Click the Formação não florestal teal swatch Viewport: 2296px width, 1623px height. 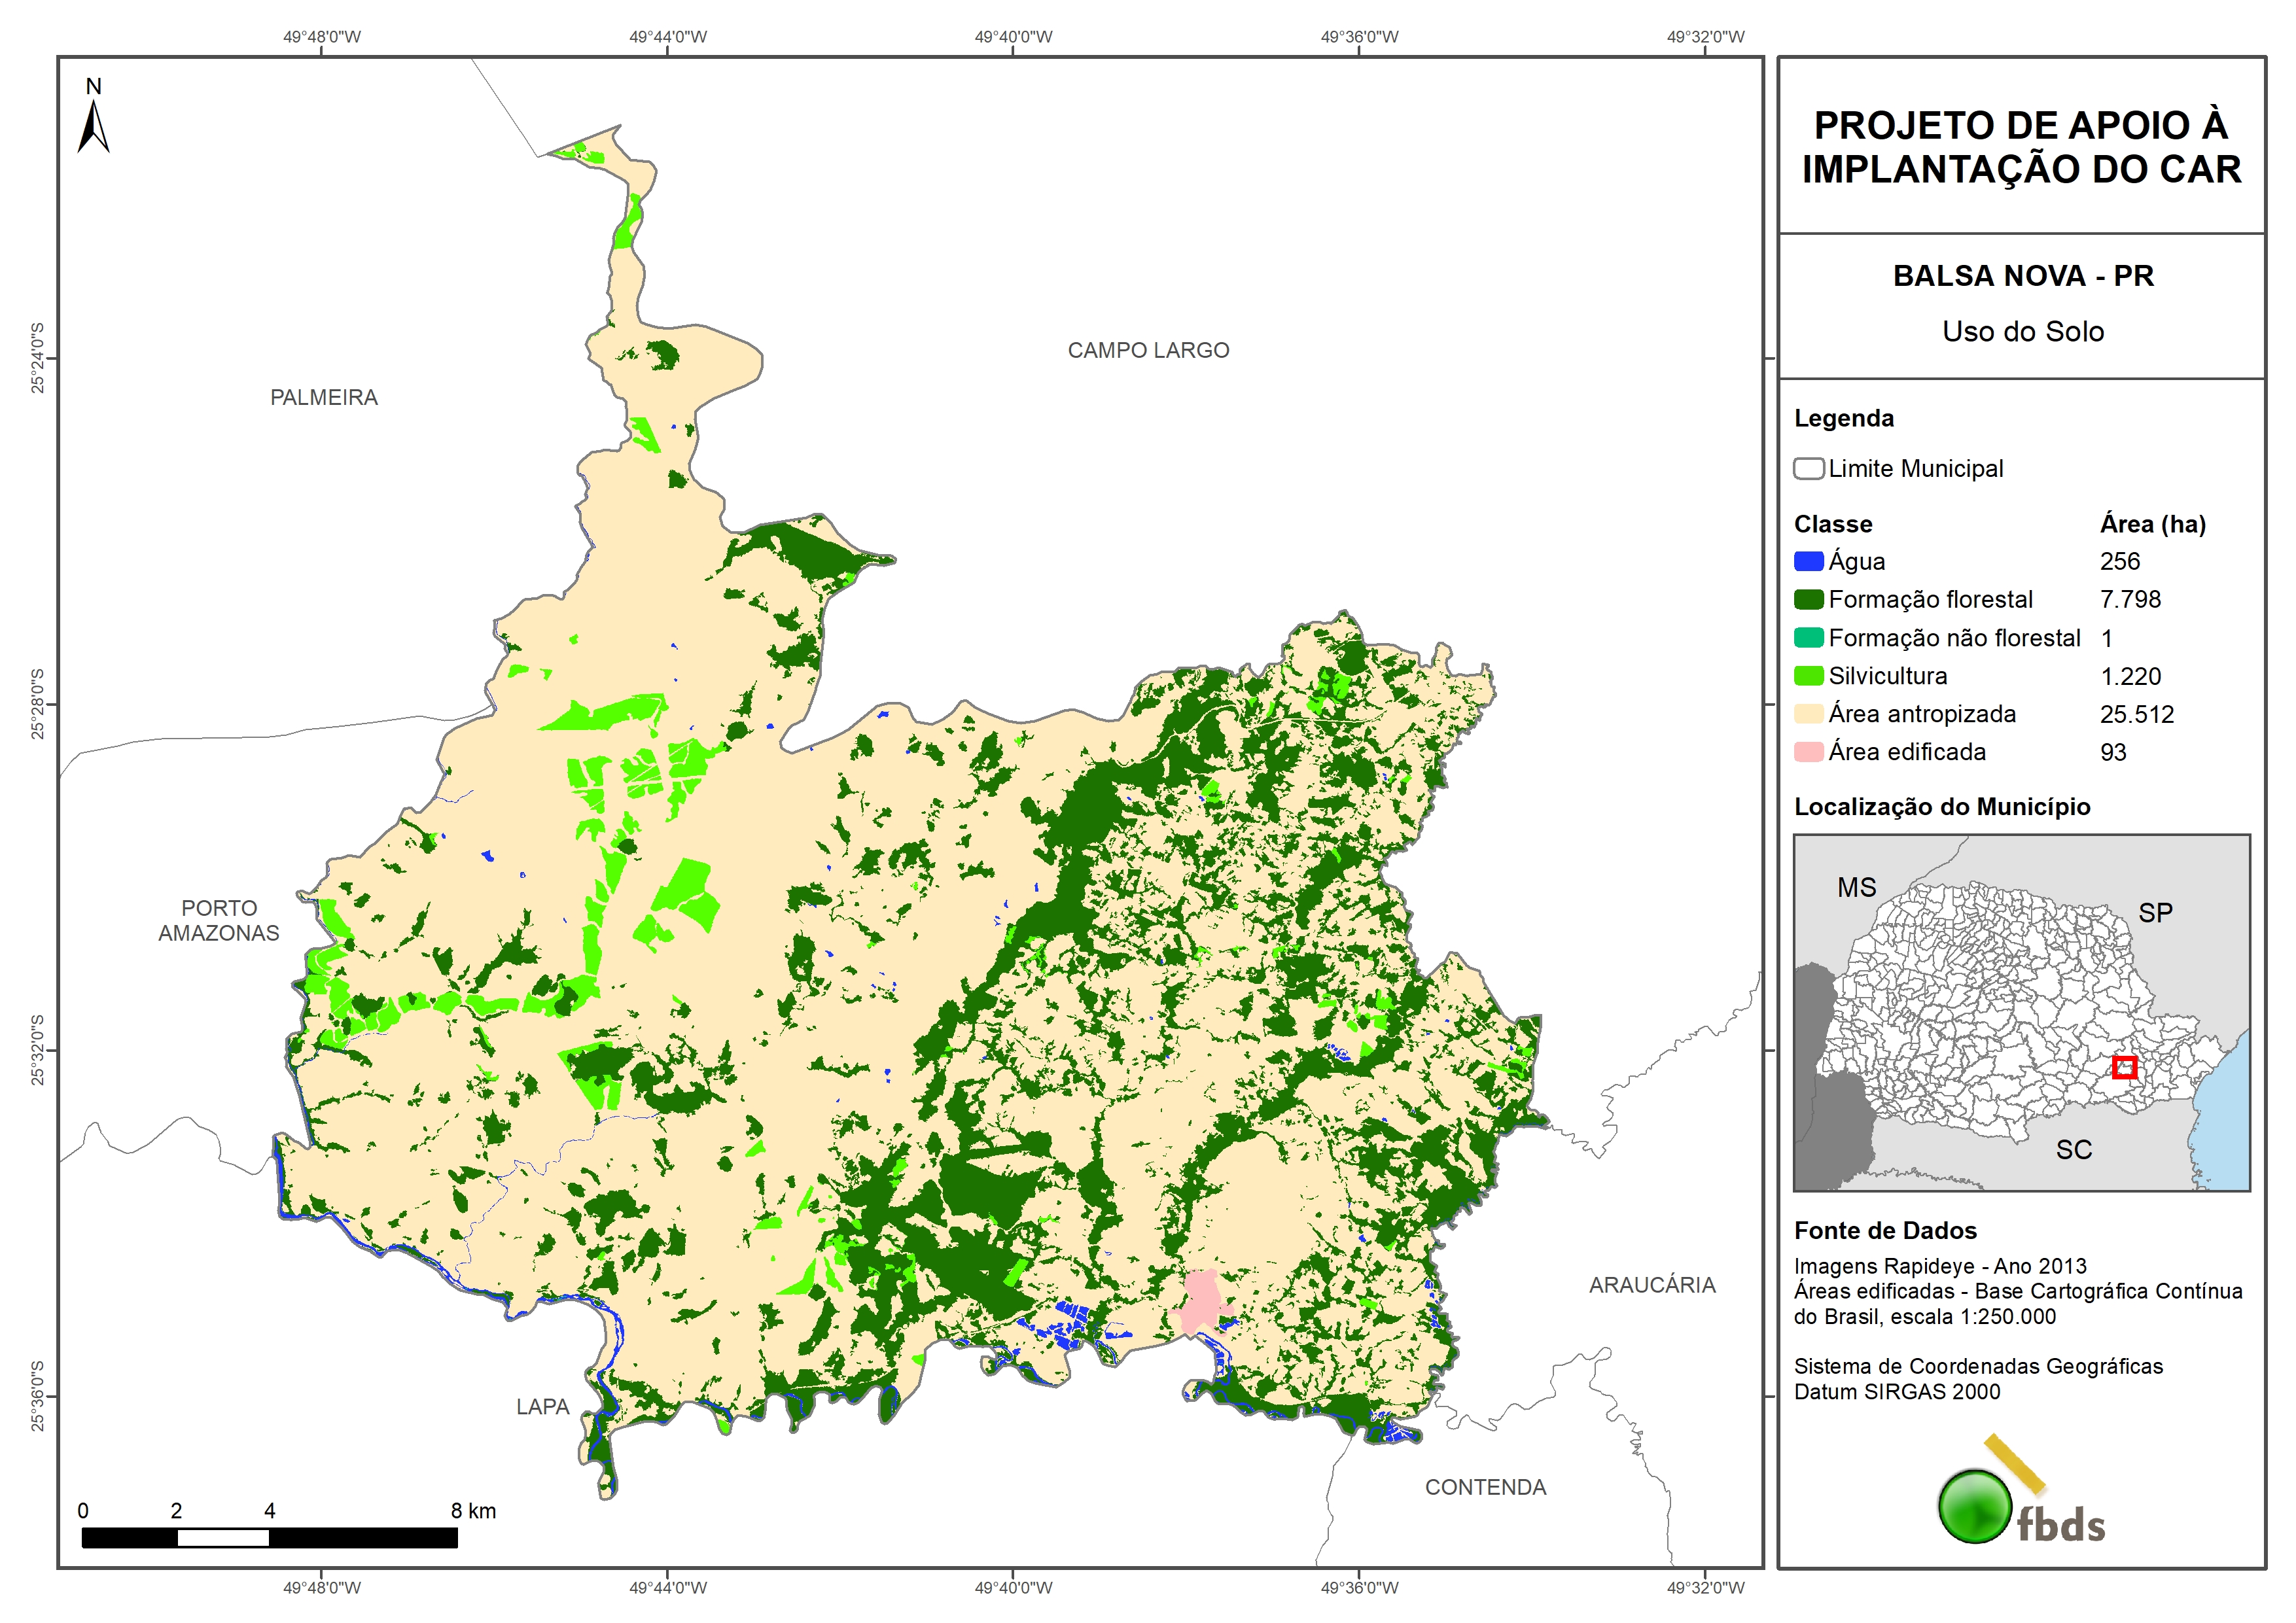click(1808, 638)
